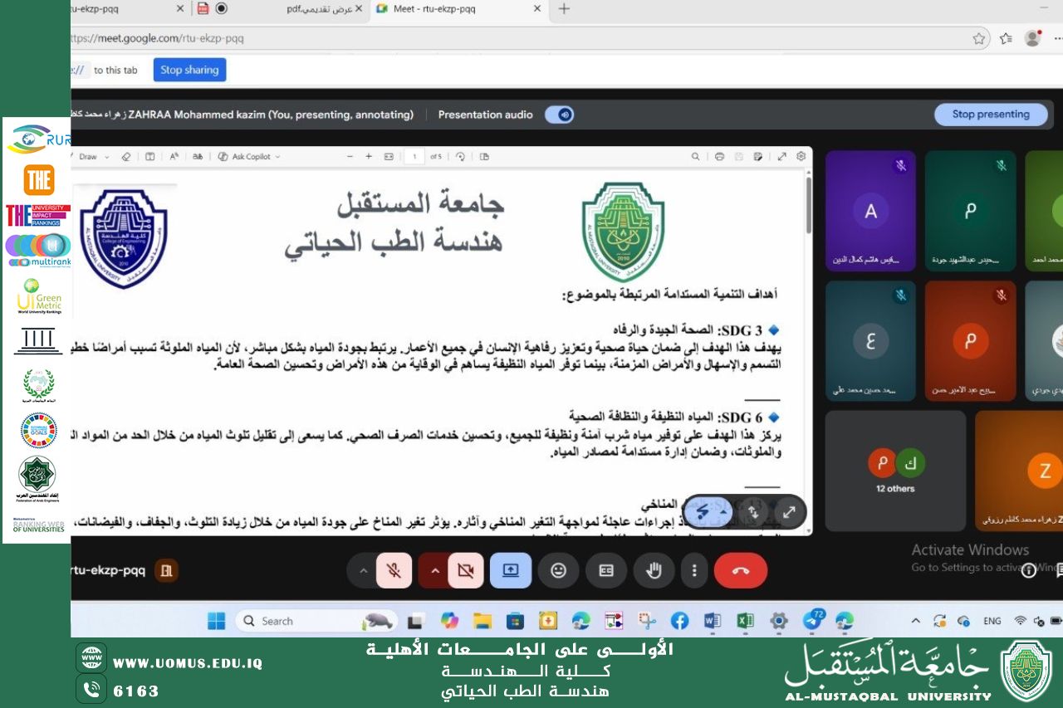1063x708 pixels.
Task: Unmute the microphone
Action: pos(395,570)
